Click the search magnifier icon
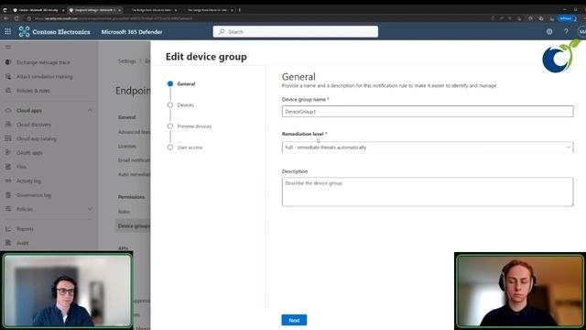 (x=222, y=32)
